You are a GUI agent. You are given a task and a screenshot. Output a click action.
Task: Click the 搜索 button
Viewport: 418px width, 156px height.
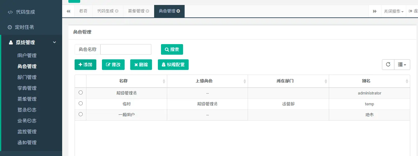coord(172,49)
